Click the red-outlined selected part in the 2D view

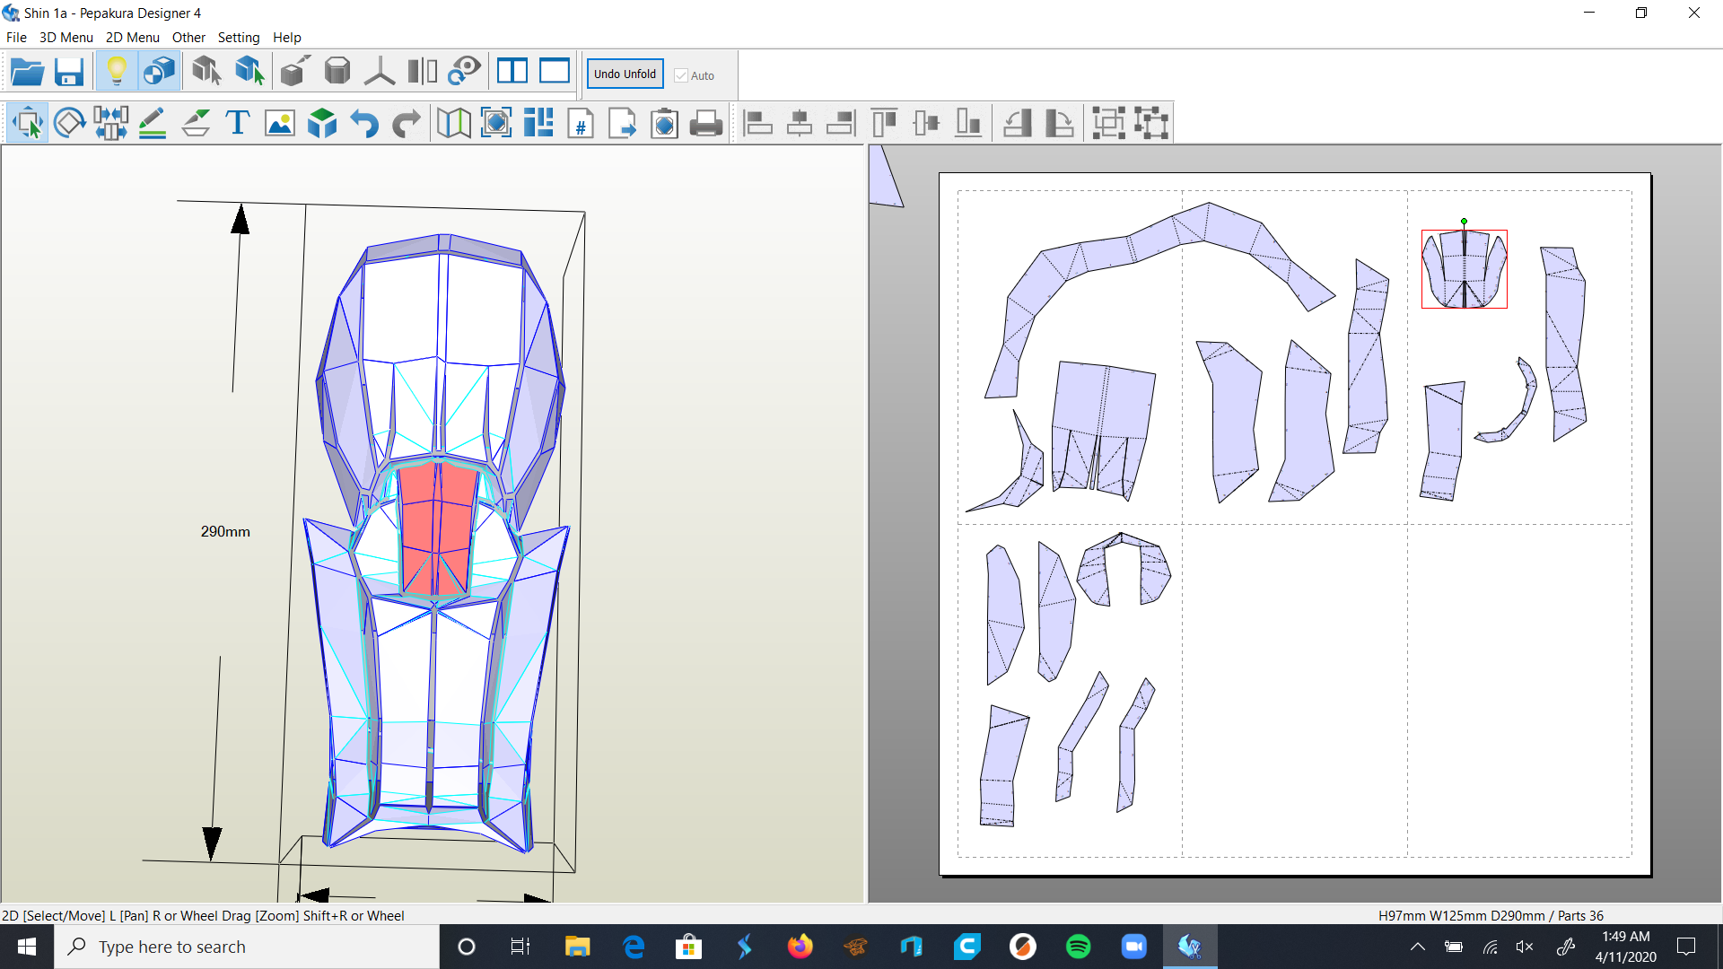point(1464,269)
